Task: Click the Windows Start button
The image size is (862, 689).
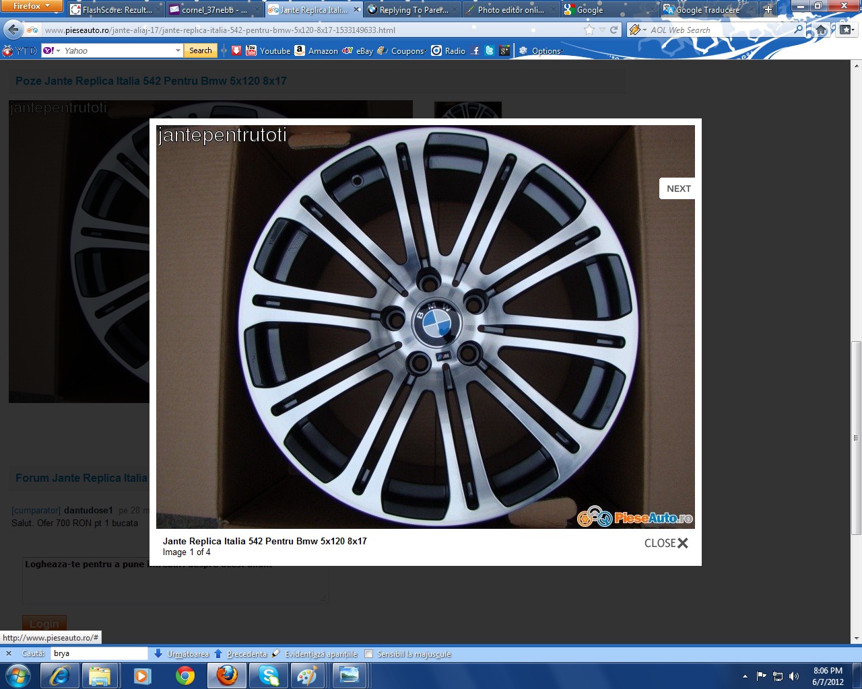Action: coord(18,676)
